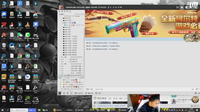The image size is (200, 112).
Task: Click the star favorite icon in the YY title bar
Action: point(113,7)
